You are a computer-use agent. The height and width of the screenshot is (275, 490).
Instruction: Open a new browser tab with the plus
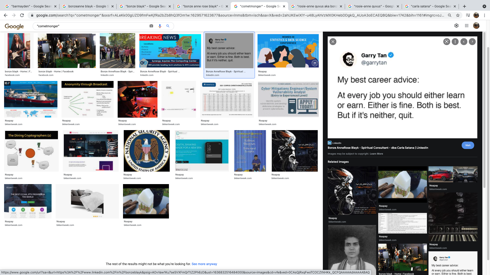(x=464, y=6)
